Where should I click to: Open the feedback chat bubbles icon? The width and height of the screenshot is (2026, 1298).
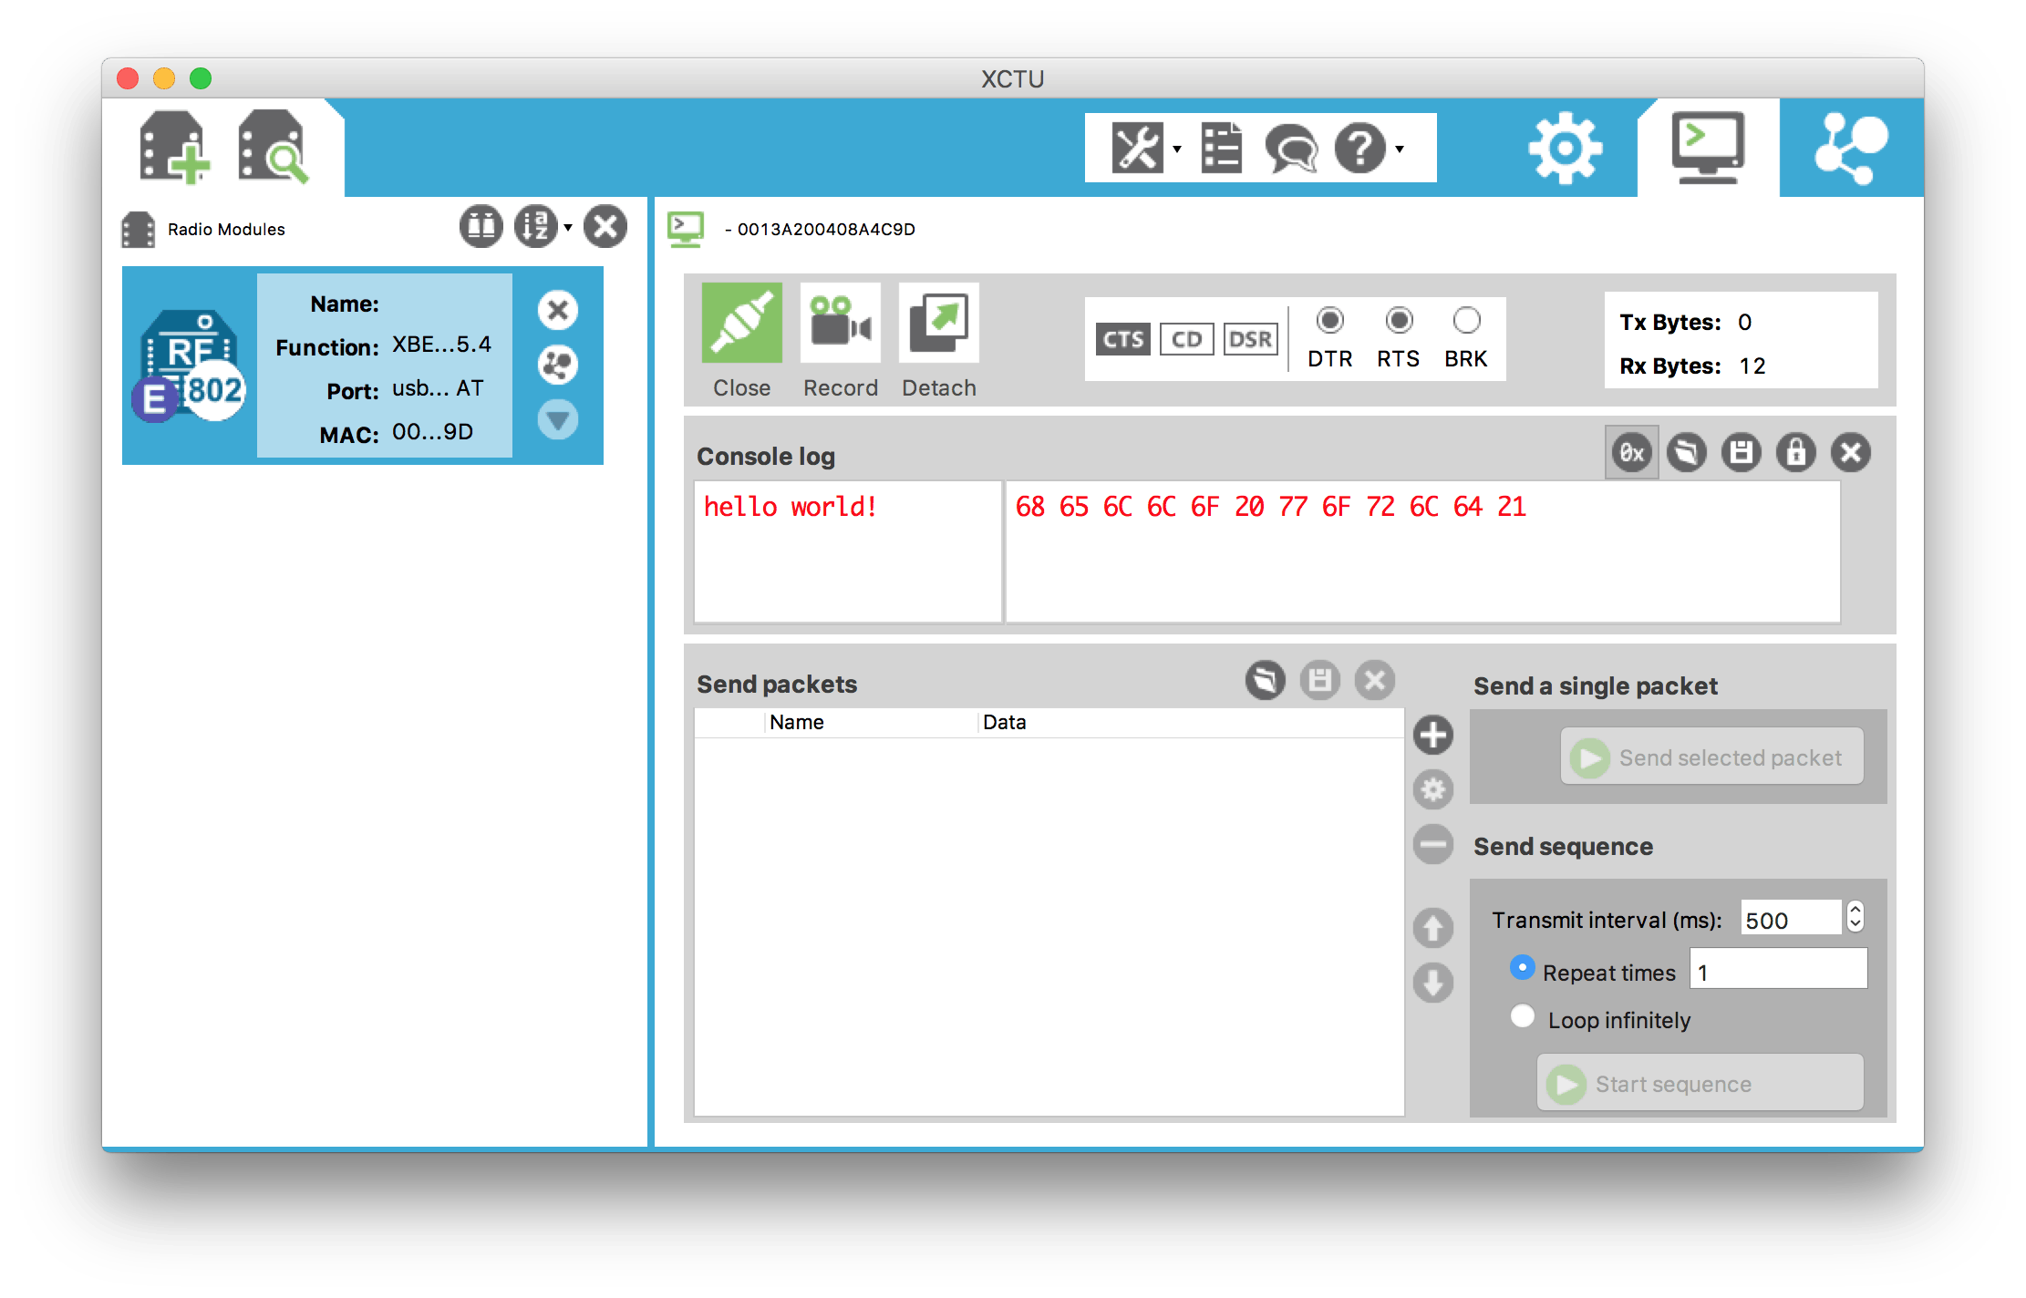pos(1291,148)
